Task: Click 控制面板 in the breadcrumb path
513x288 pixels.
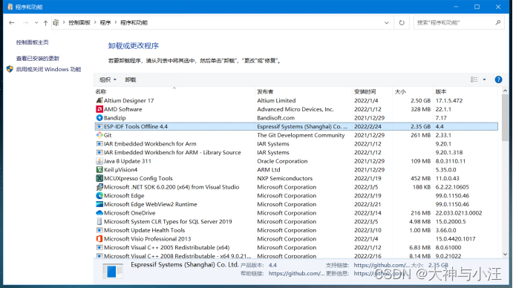Action: tap(79, 22)
